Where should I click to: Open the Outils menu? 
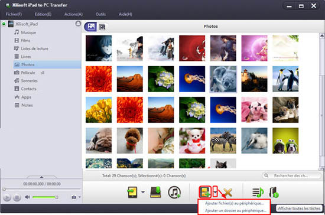tap(100, 14)
